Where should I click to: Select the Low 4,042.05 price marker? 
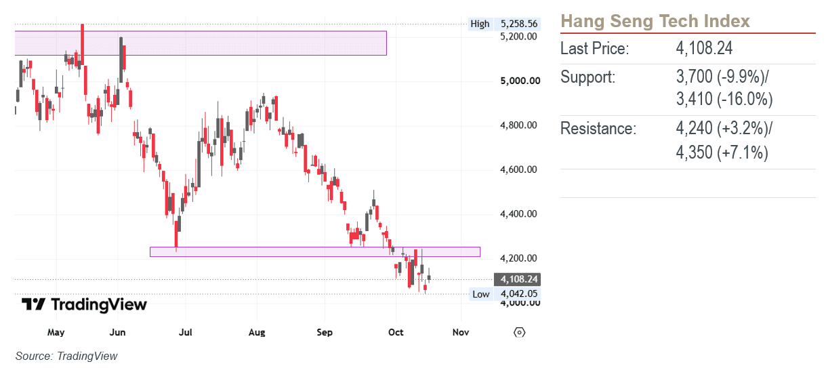505,293
